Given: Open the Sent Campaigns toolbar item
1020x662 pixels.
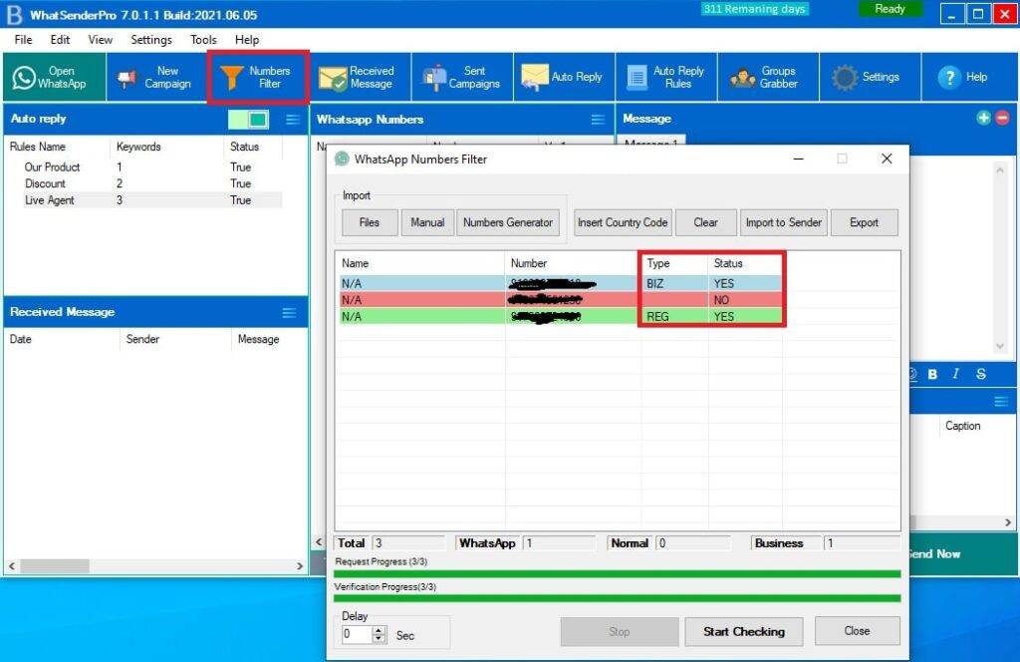Looking at the screenshot, I should [461, 78].
